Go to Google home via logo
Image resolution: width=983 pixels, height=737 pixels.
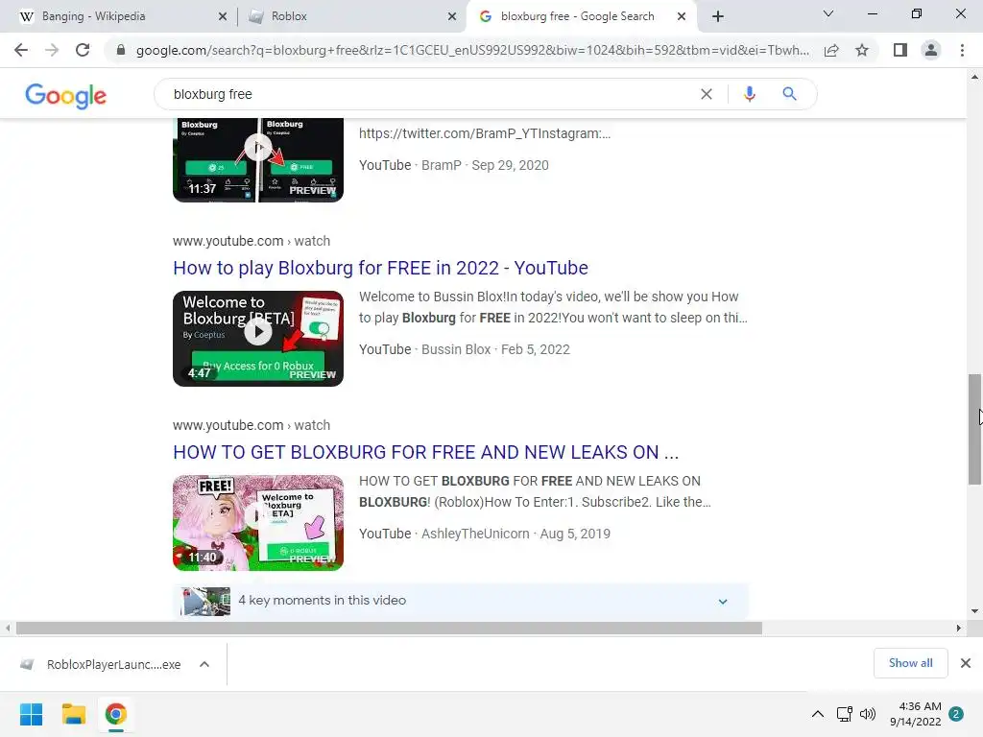point(66,95)
